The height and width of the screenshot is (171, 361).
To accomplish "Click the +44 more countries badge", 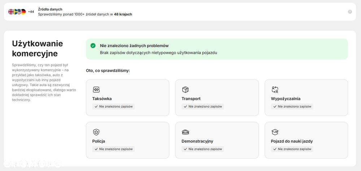I will pyautogui.click(x=31, y=12).
